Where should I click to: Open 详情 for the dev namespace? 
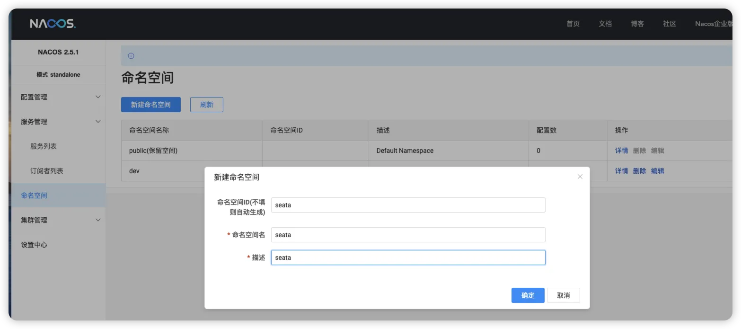pyautogui.click(x=622, y=171)
